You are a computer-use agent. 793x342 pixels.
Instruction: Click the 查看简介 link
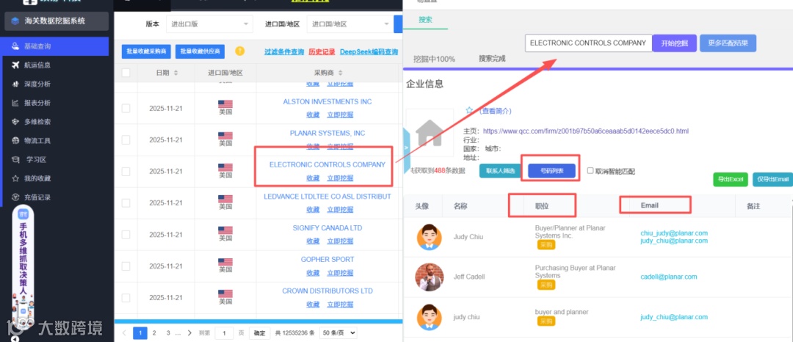click(x=495, y=111)
